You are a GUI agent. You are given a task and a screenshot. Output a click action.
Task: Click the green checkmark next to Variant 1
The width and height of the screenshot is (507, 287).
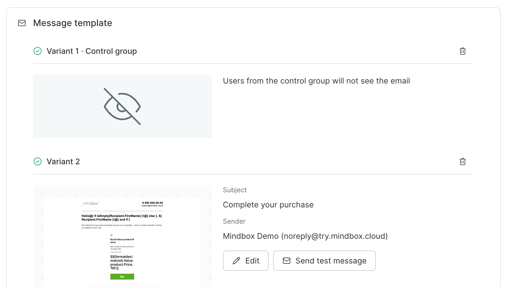click(x=38, y=51)
